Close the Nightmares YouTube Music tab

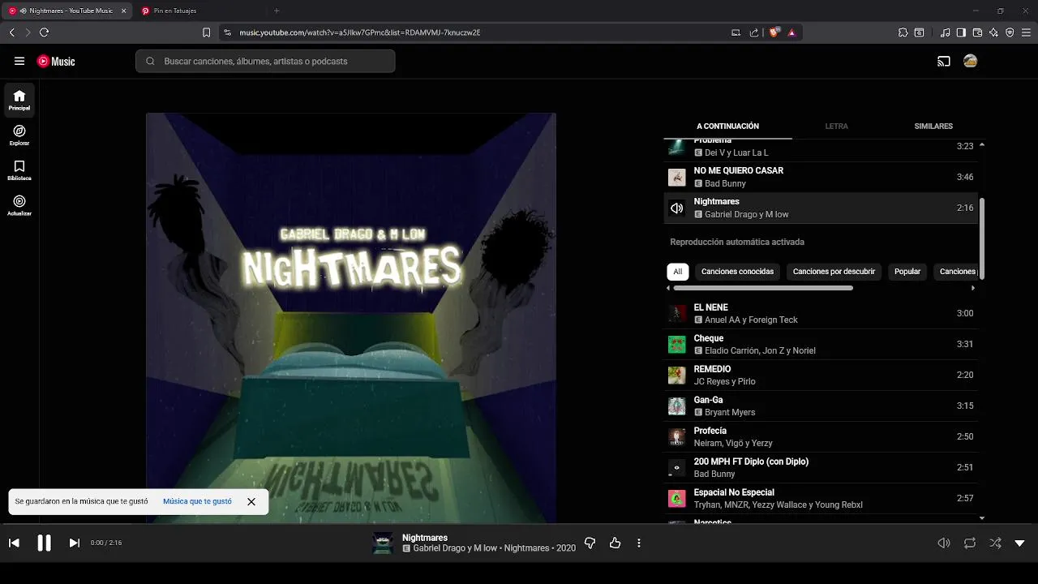click(x=122, y=11)
